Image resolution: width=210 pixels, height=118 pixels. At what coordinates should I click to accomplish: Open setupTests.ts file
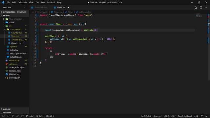[x=14, y=57]
